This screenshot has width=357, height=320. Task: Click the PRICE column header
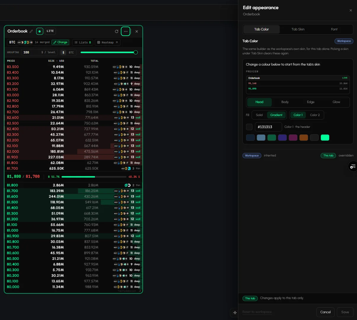pyautogui.click(x=11, y=61)
